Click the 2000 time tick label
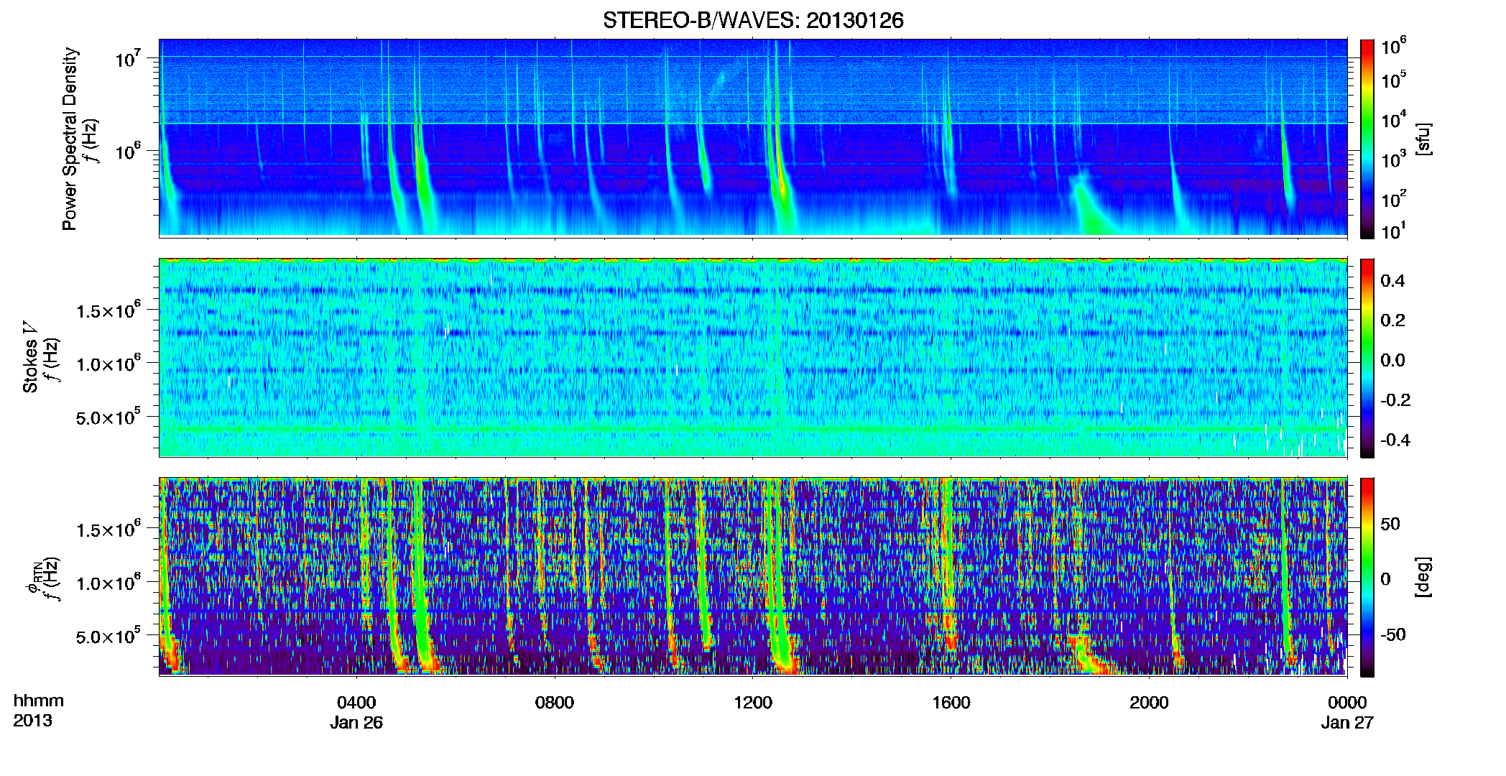The image size is (1506, 776). [x=1149, y=702]
